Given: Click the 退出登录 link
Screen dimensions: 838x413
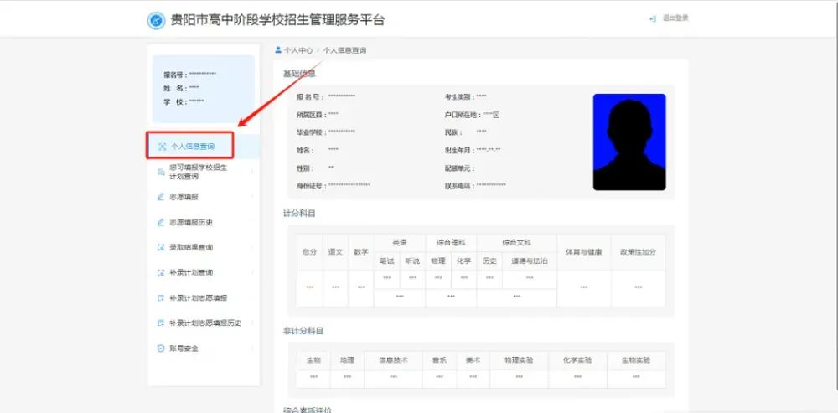Looking at the screenshot, I should click(675, 18).
